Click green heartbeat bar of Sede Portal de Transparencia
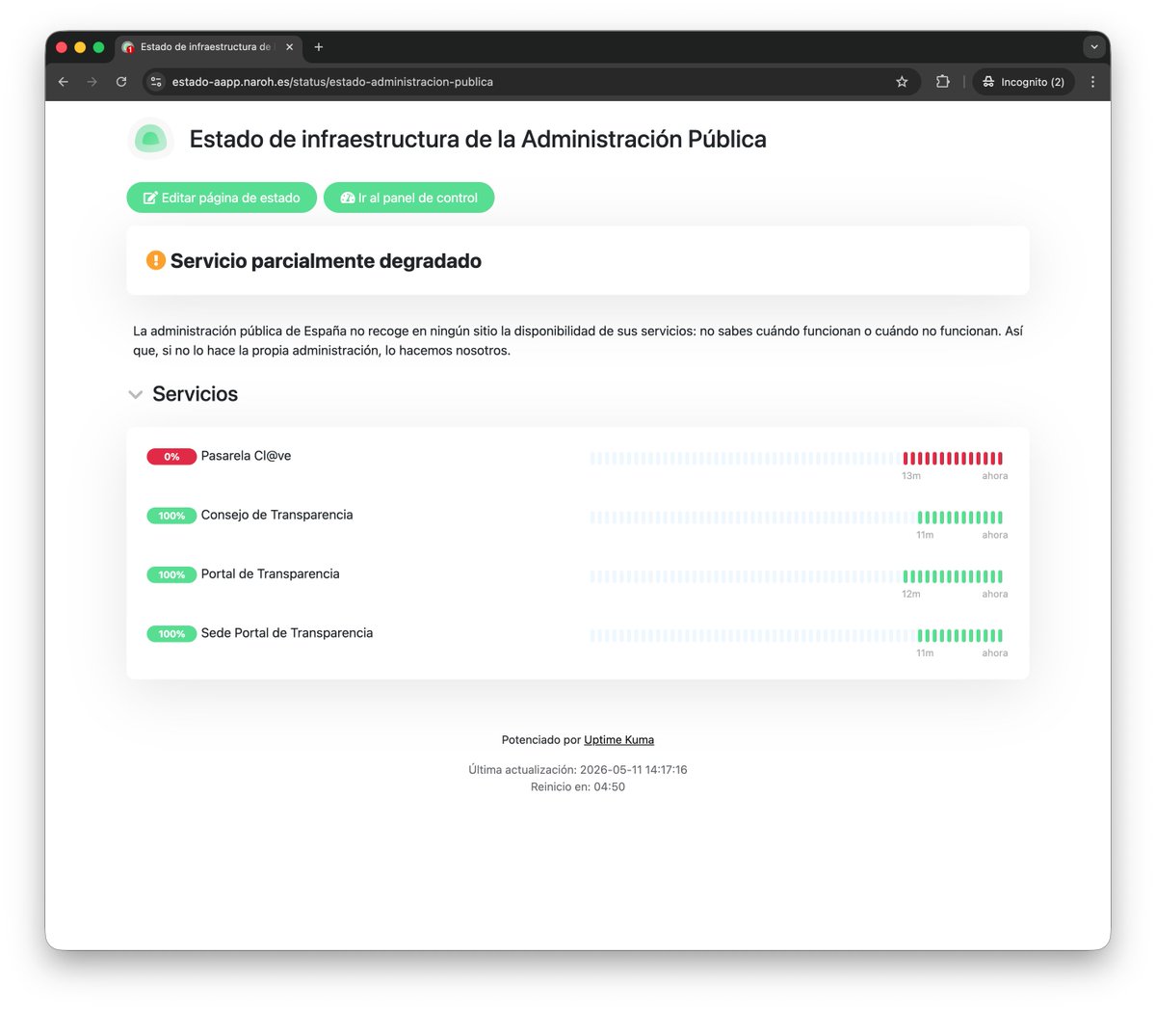The width and height of the screenshot is (1156, 1010). point(960,635)
